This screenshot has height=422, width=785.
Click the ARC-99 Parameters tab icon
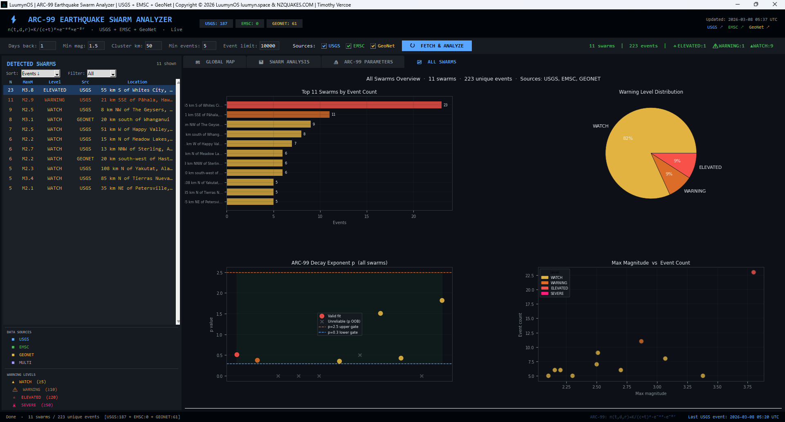pyautogui.click(x=336, y=62)
